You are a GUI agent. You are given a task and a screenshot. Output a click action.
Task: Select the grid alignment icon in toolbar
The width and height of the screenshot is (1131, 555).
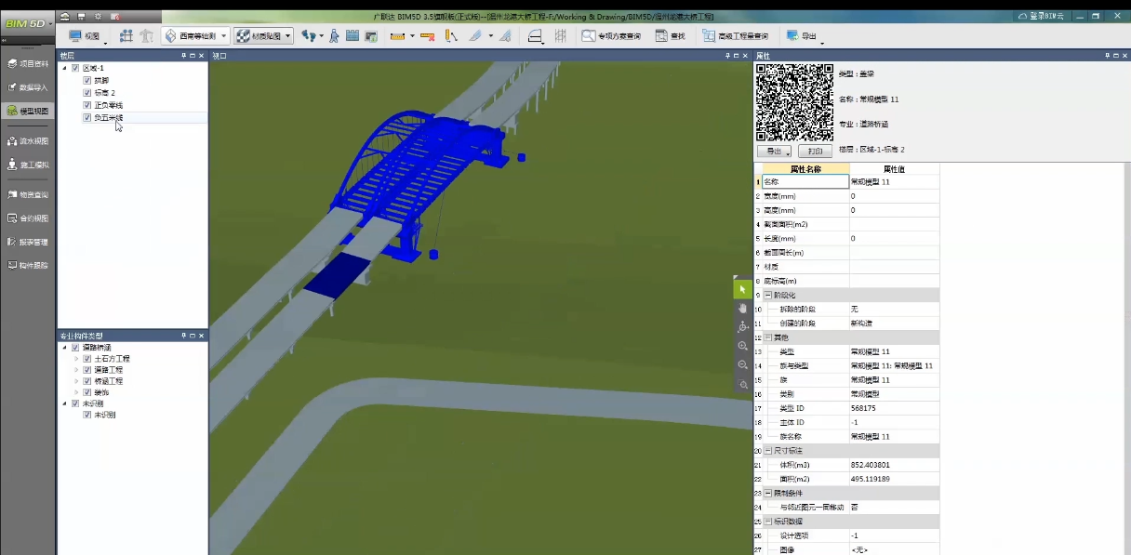click(x=126, y=35)
